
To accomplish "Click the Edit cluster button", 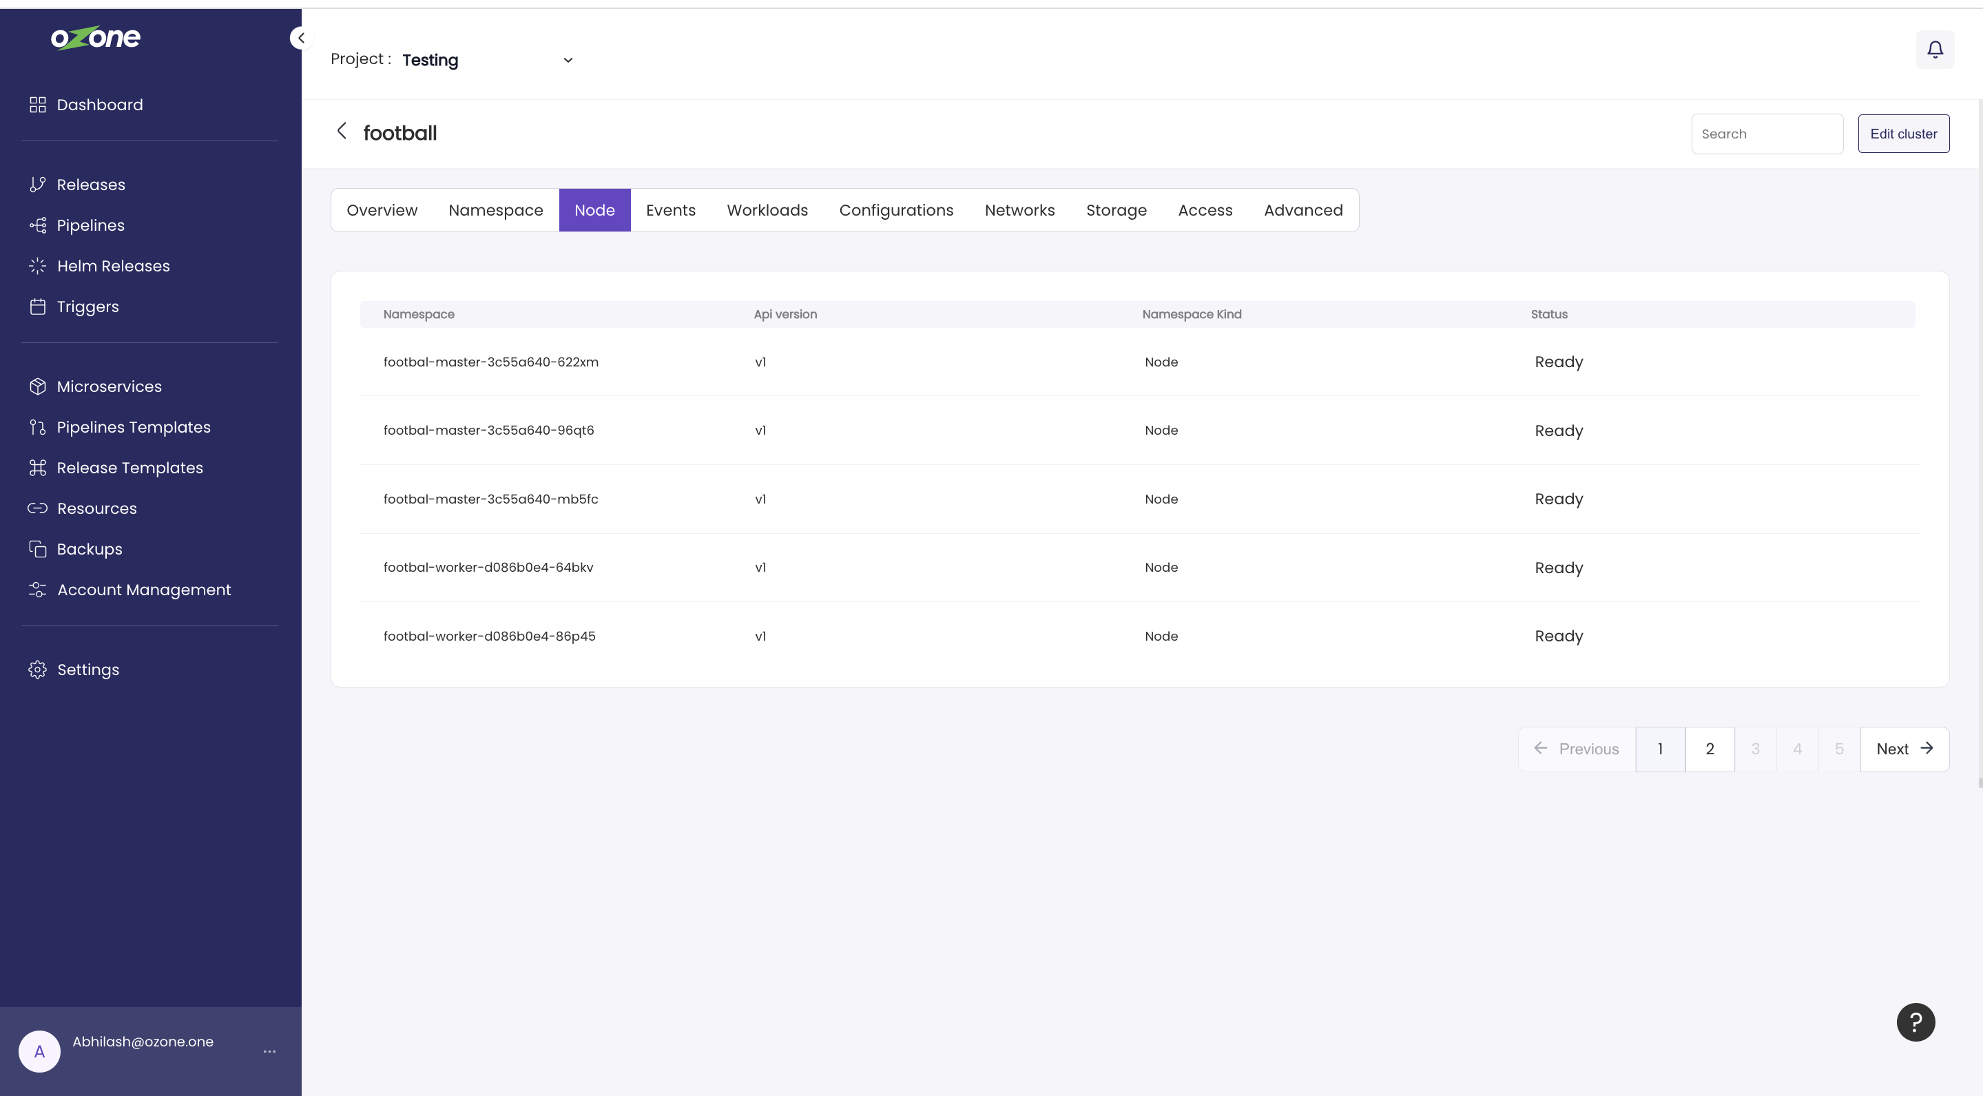I will pos(1903,134).
